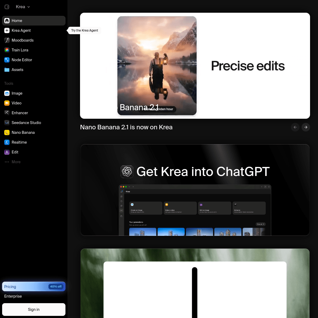This screenshot has height=318, width=318.
Task: Click the Video tool camera icon
Action: point(7,103)
